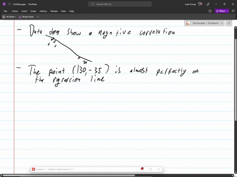Click the handwritten '(130, -35)' point
Image resolution: width=237 pixels, height=177 pixels.
click(91, 69)
